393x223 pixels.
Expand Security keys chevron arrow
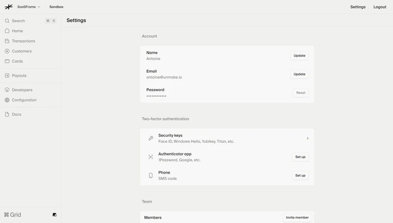tap(308, 138)
